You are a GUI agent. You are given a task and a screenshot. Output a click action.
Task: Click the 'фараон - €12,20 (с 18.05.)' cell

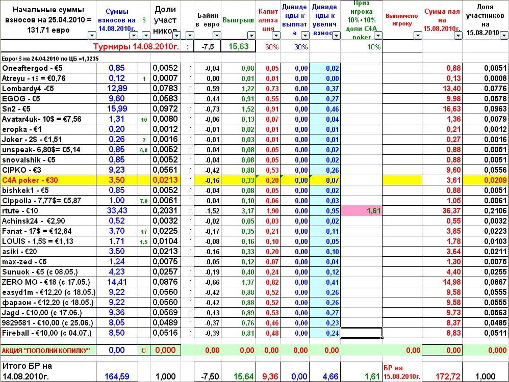[x=48, y=303]
